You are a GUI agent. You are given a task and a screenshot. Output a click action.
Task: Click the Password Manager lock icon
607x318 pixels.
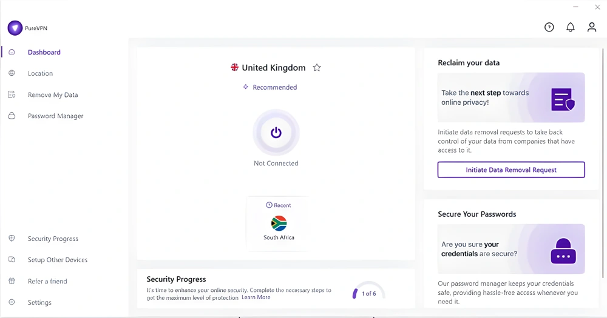[x=12, y=116]
